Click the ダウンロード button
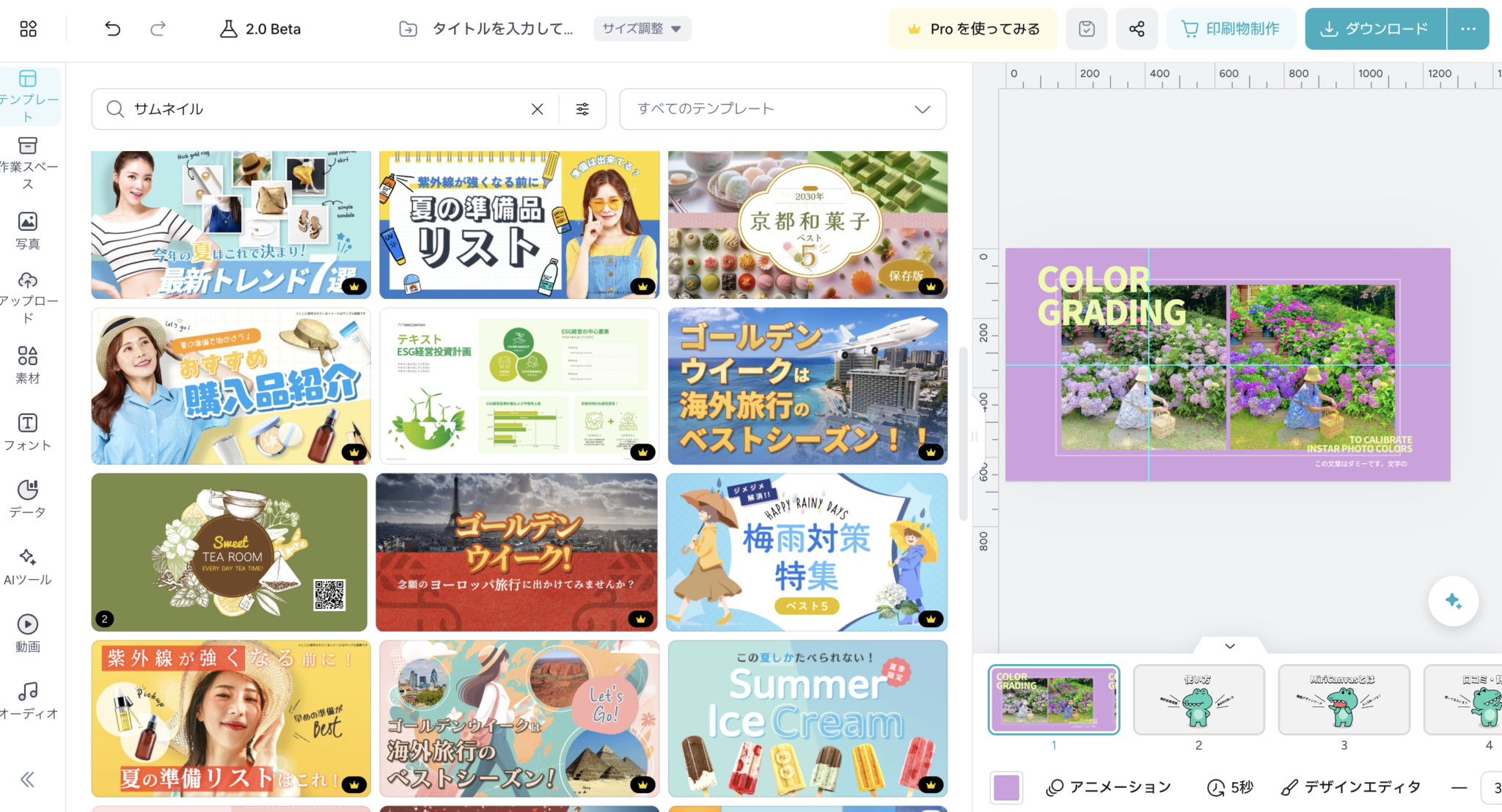The width and height of the screenshot is (1502, 812). [x=1375, y=29]
